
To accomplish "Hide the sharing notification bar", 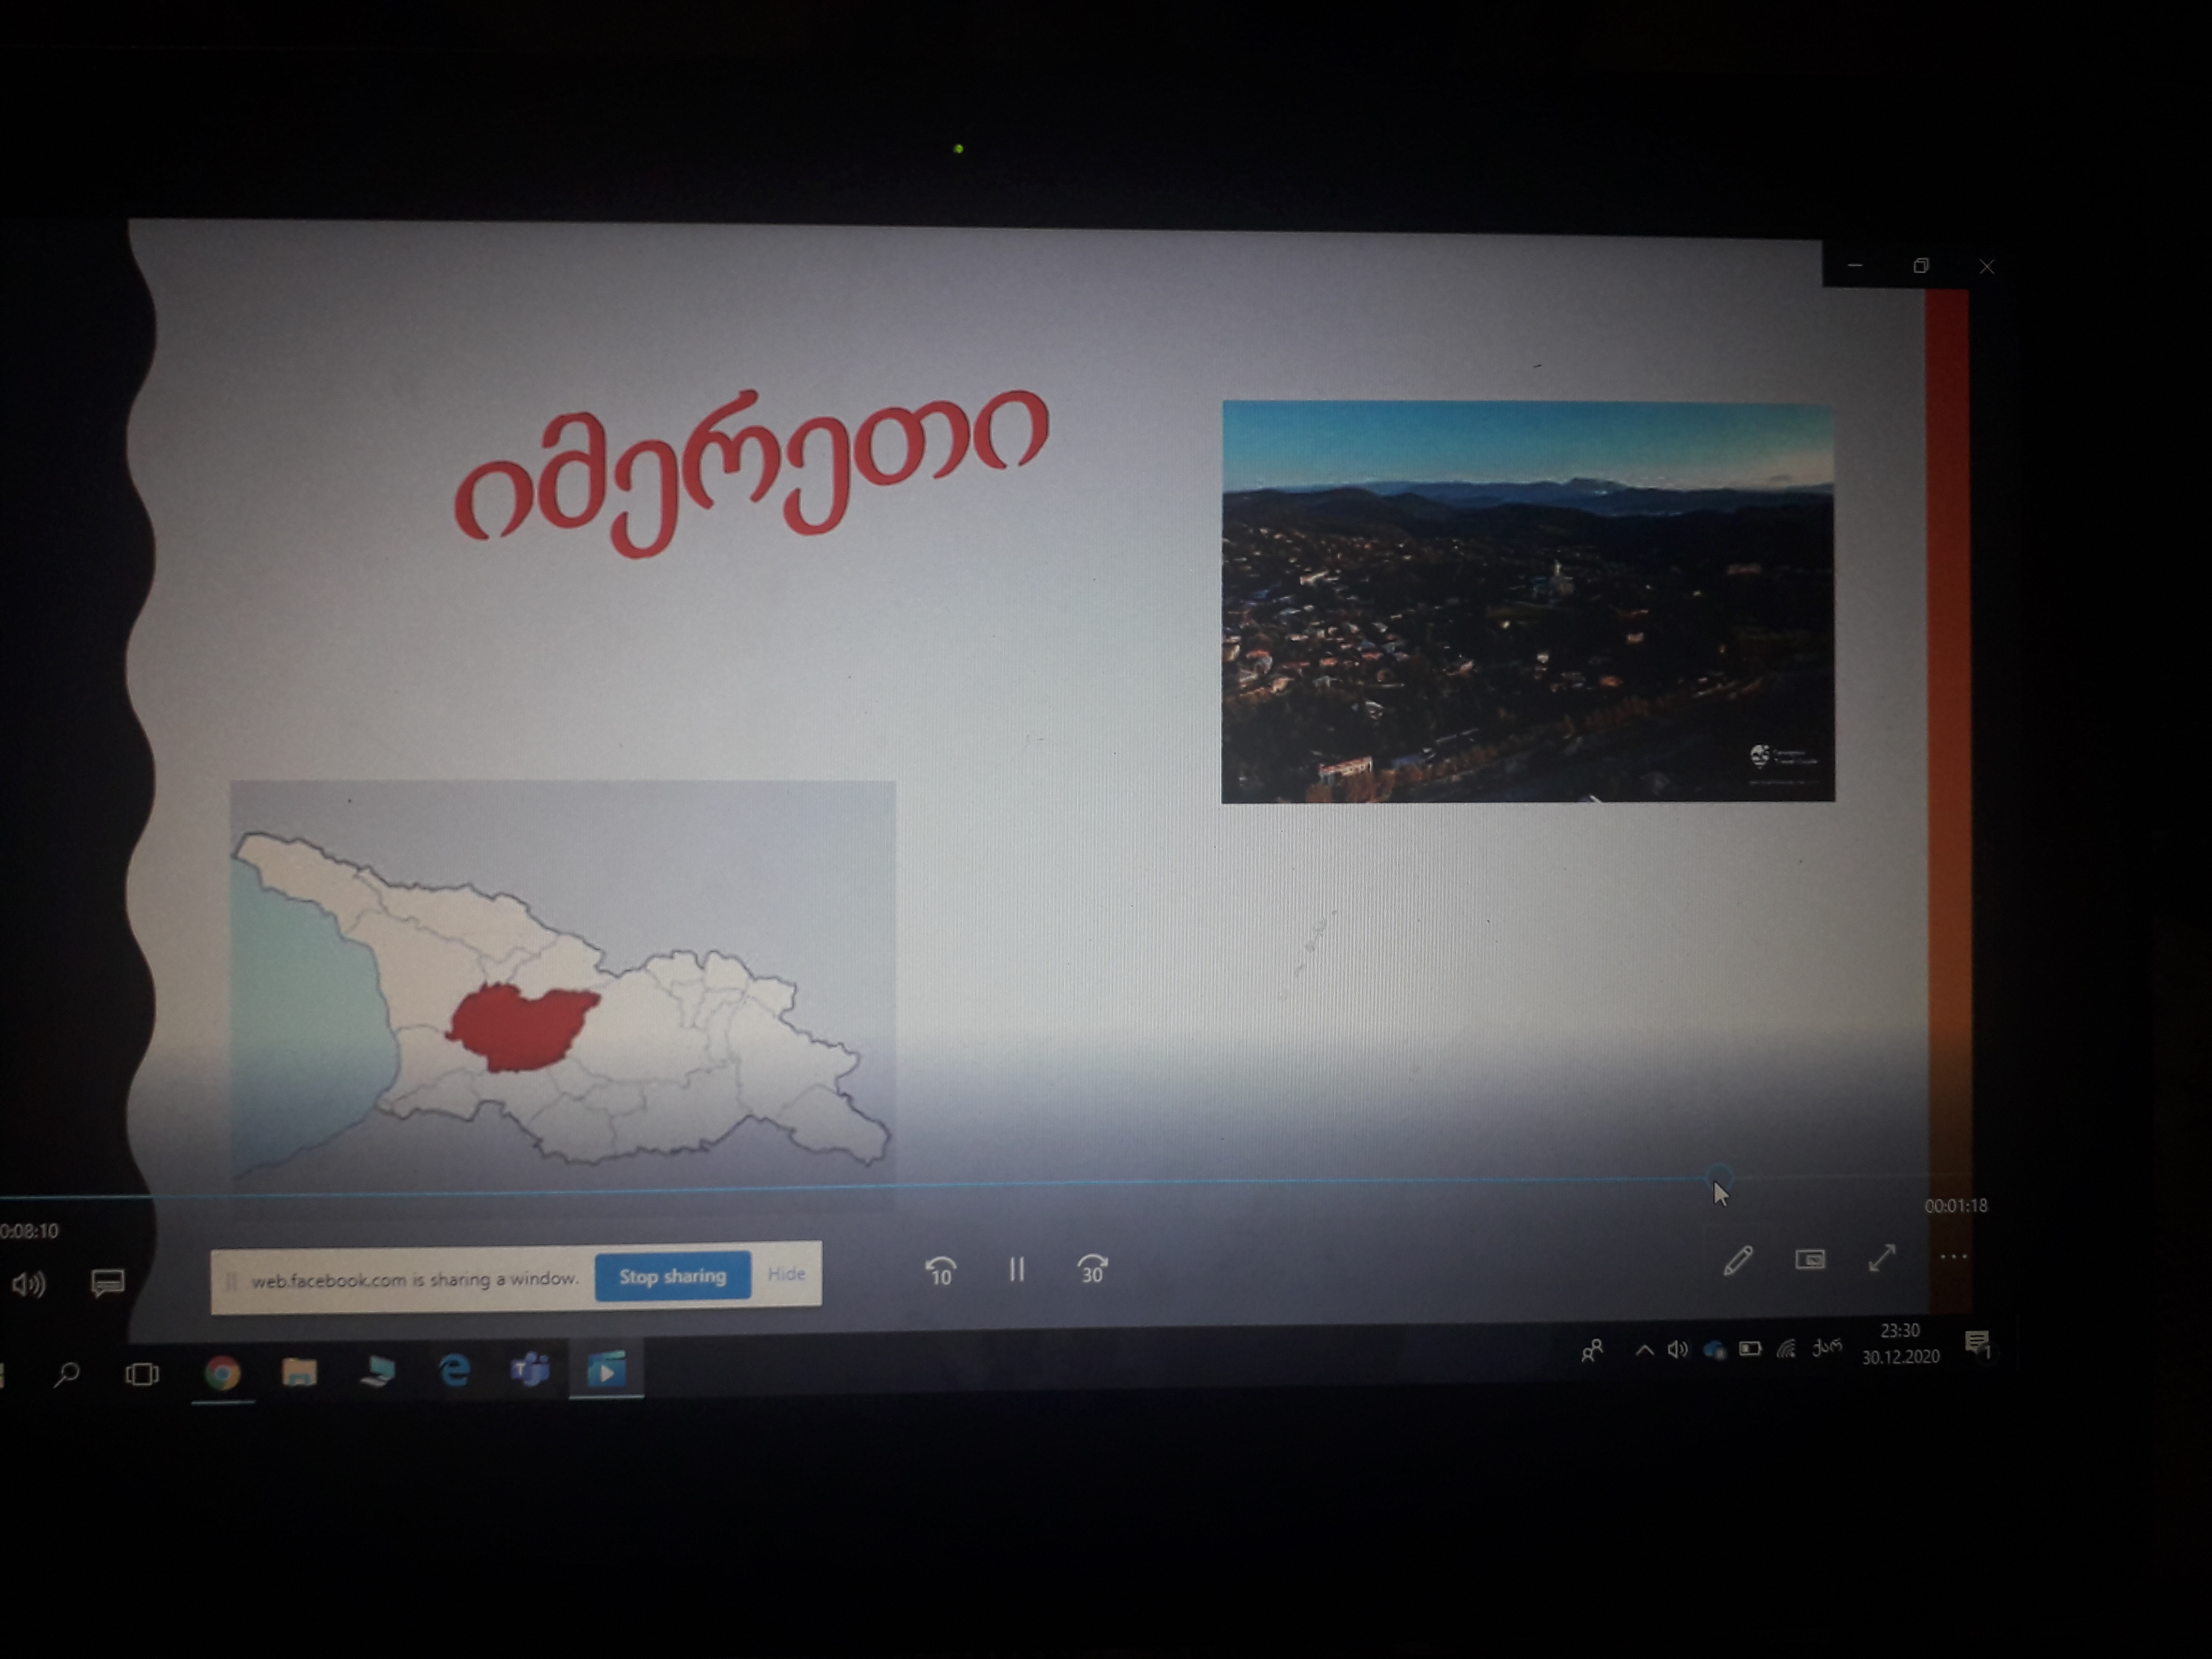I will pos(786,1274).
